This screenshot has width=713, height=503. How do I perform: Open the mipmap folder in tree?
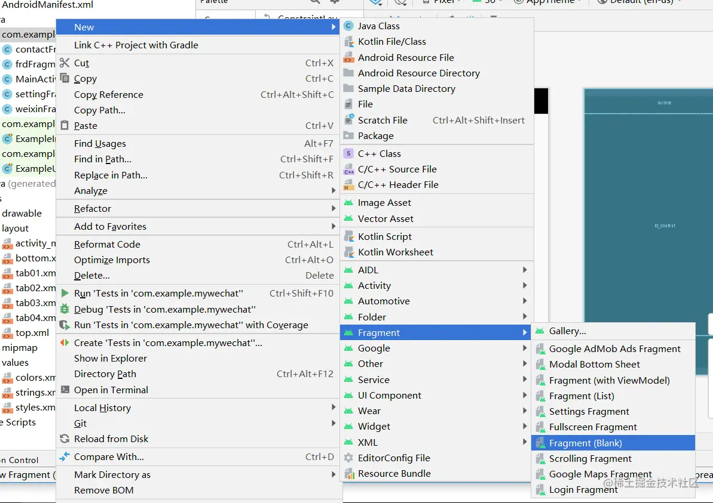(x=20, y=348)
